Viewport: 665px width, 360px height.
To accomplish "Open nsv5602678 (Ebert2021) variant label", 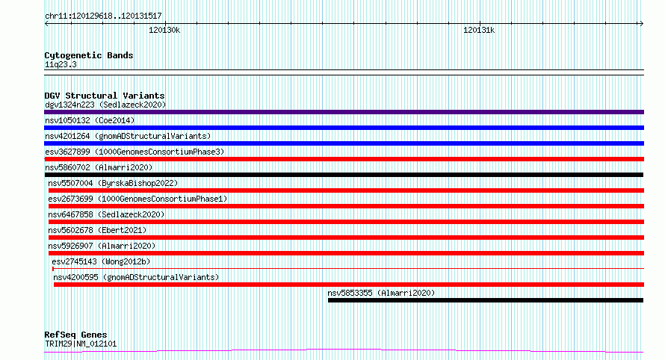I will pos(97,230).
